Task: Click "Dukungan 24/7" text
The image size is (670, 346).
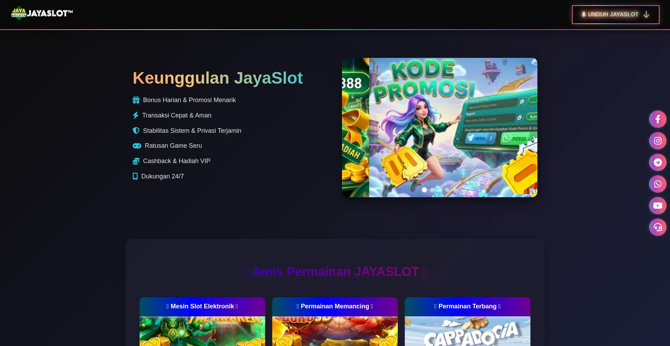Action: click(163, 176)
